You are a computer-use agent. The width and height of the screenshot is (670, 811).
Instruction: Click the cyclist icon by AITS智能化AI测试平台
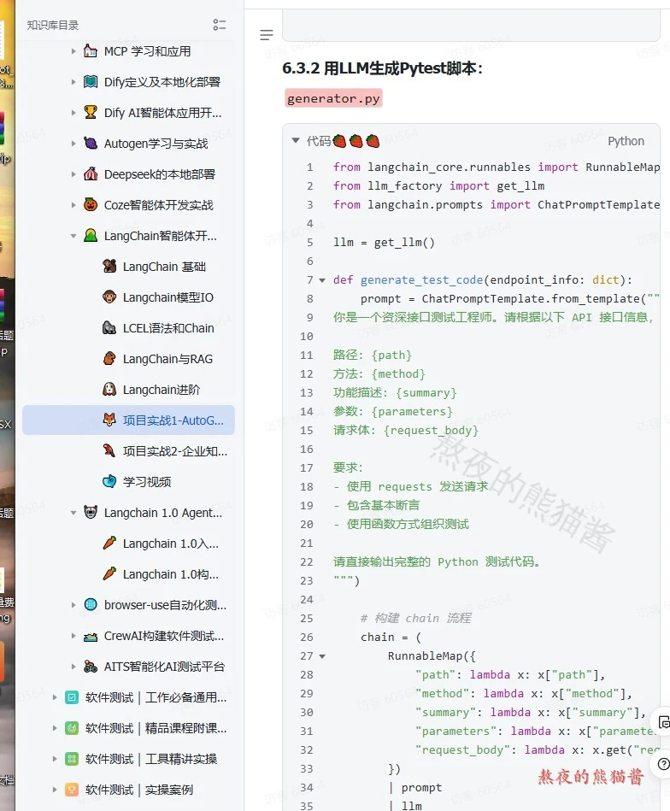pyautogui.click(x=91, y=667)
